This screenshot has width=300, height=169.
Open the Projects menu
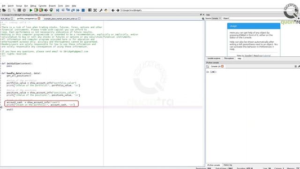coord(52,6)
